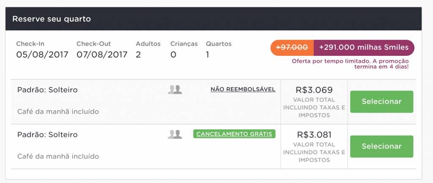Change the Crianças count value 0
The image size is (433, 183).
[173, 55]
